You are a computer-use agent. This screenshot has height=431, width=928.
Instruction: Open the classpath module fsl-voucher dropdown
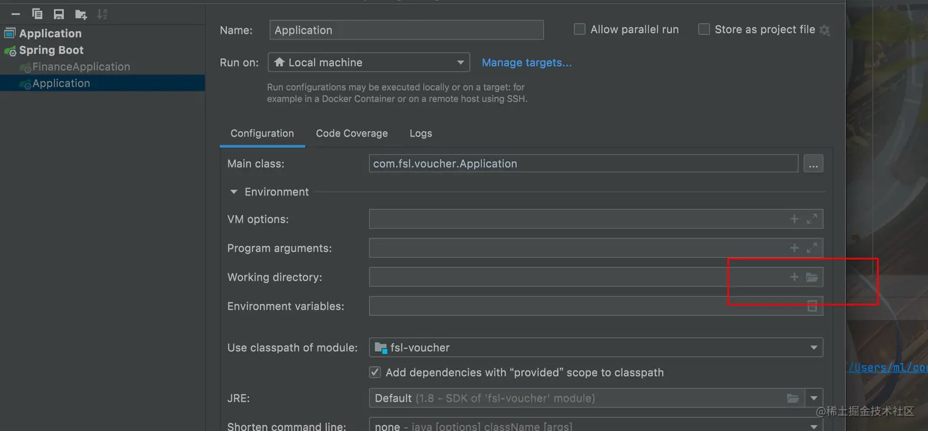coord(814,348)
